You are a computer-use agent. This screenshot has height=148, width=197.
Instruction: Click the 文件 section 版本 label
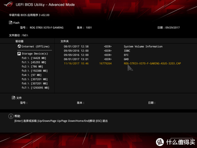click(x=80, y=103)
